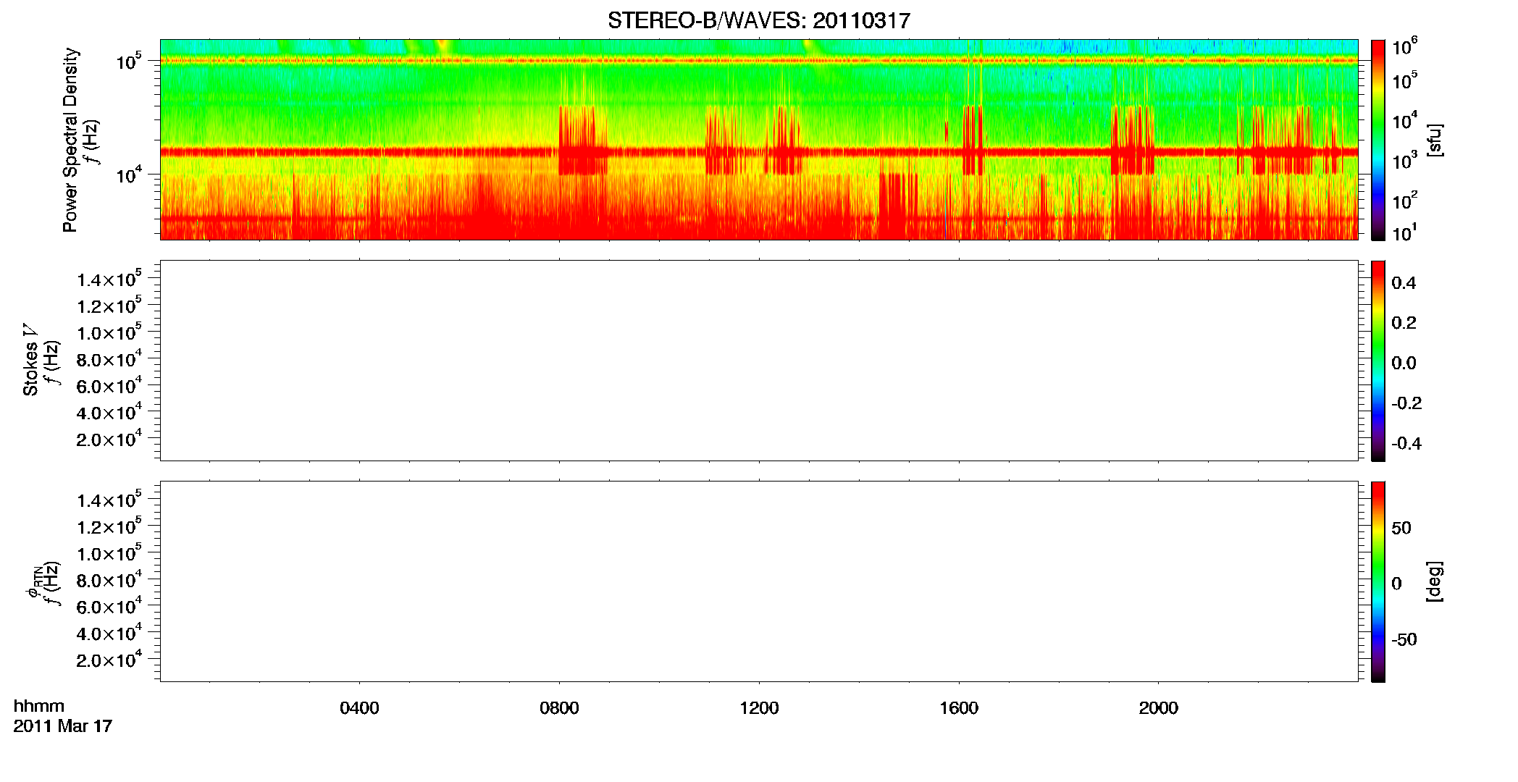Click the Power Spectral Density axis label
The height and width of the screenshot is (782, 1518).
70,140
